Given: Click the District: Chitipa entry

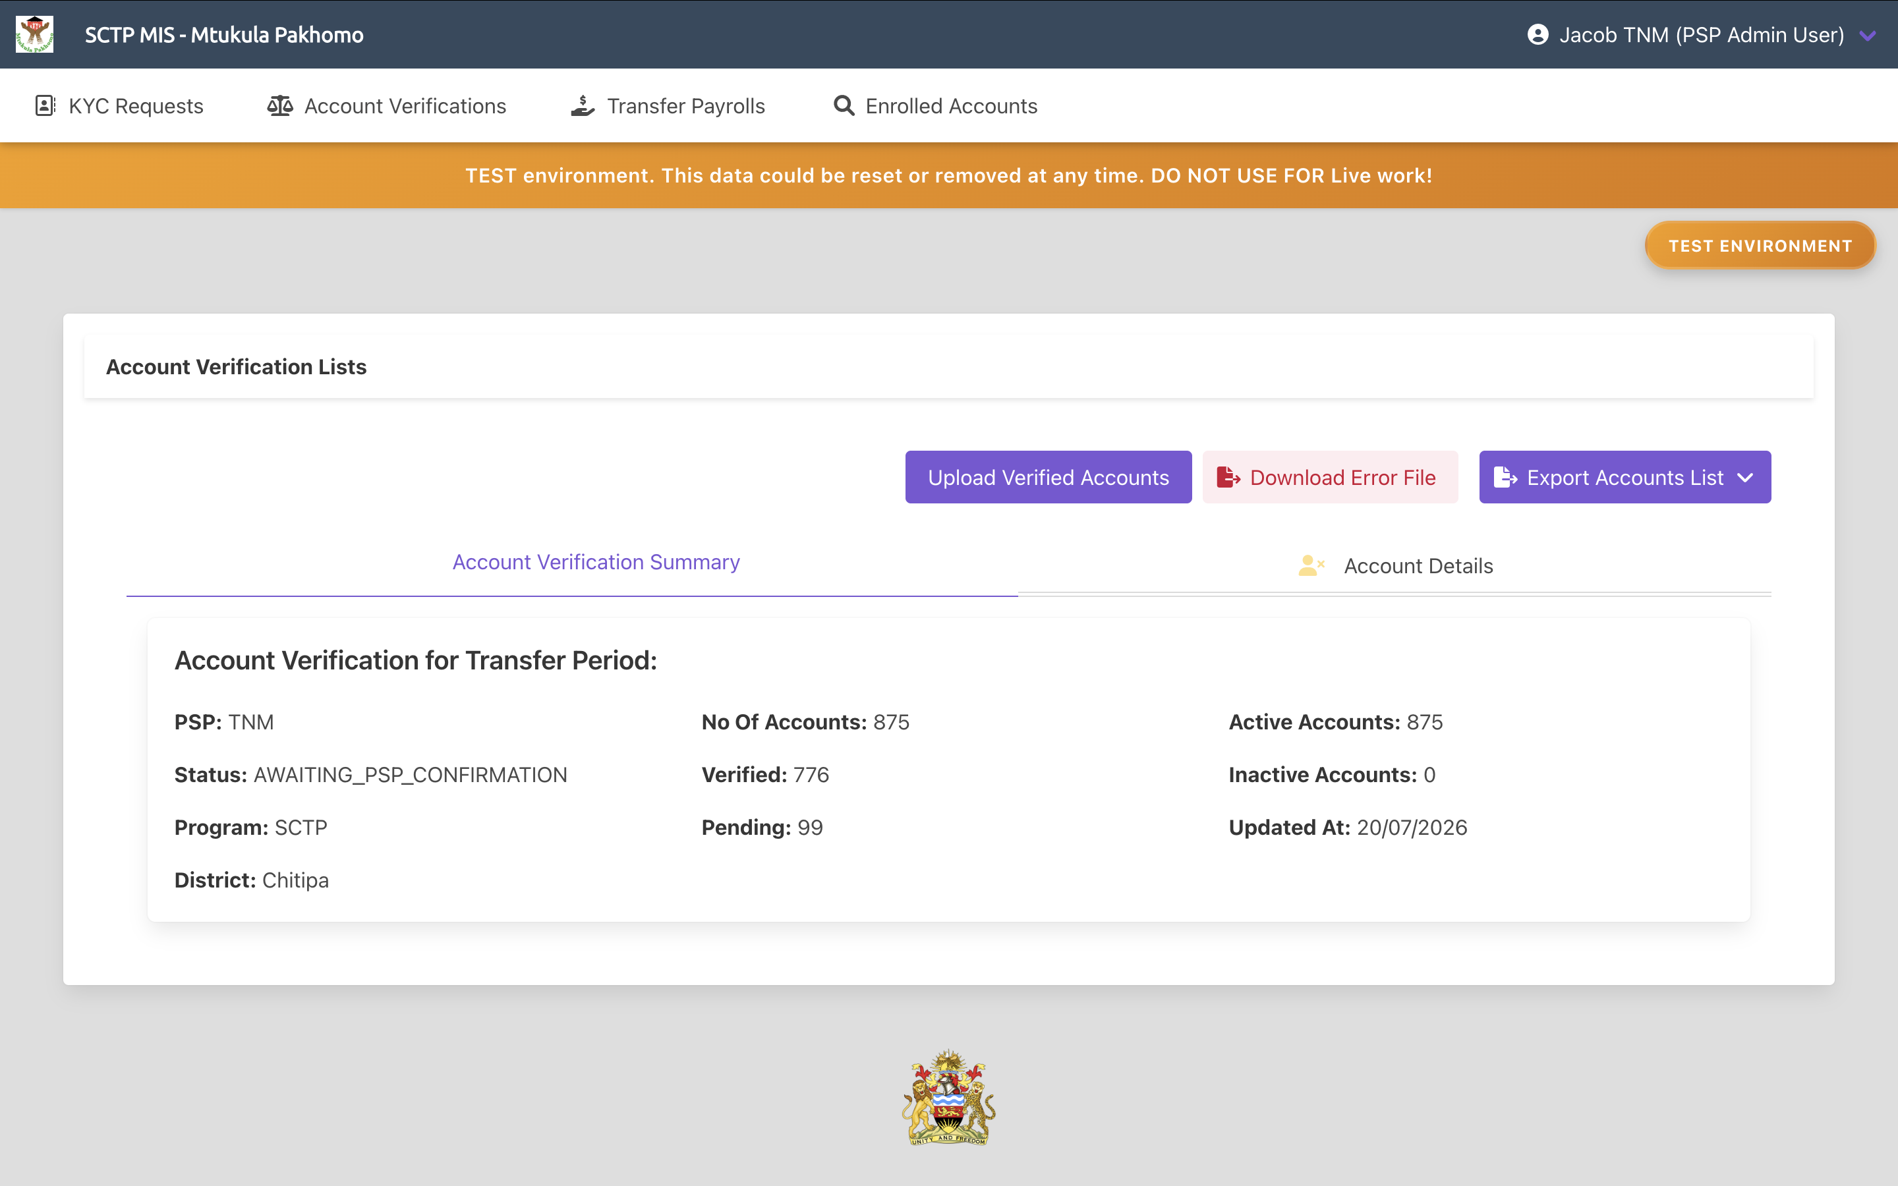Looking at the screenshot, I should coord(252,880).
